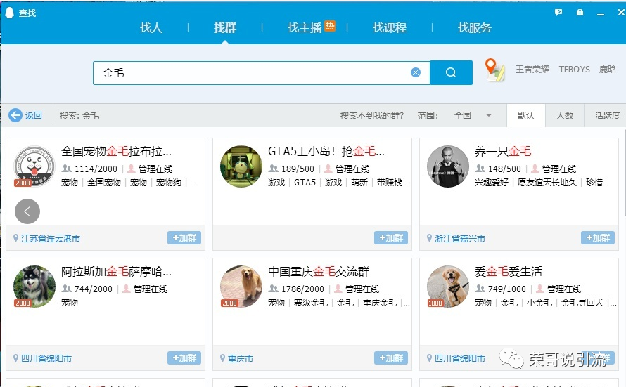Join the GTA5上小岛 group with +加群
The image size is (626, 387).
391,238
